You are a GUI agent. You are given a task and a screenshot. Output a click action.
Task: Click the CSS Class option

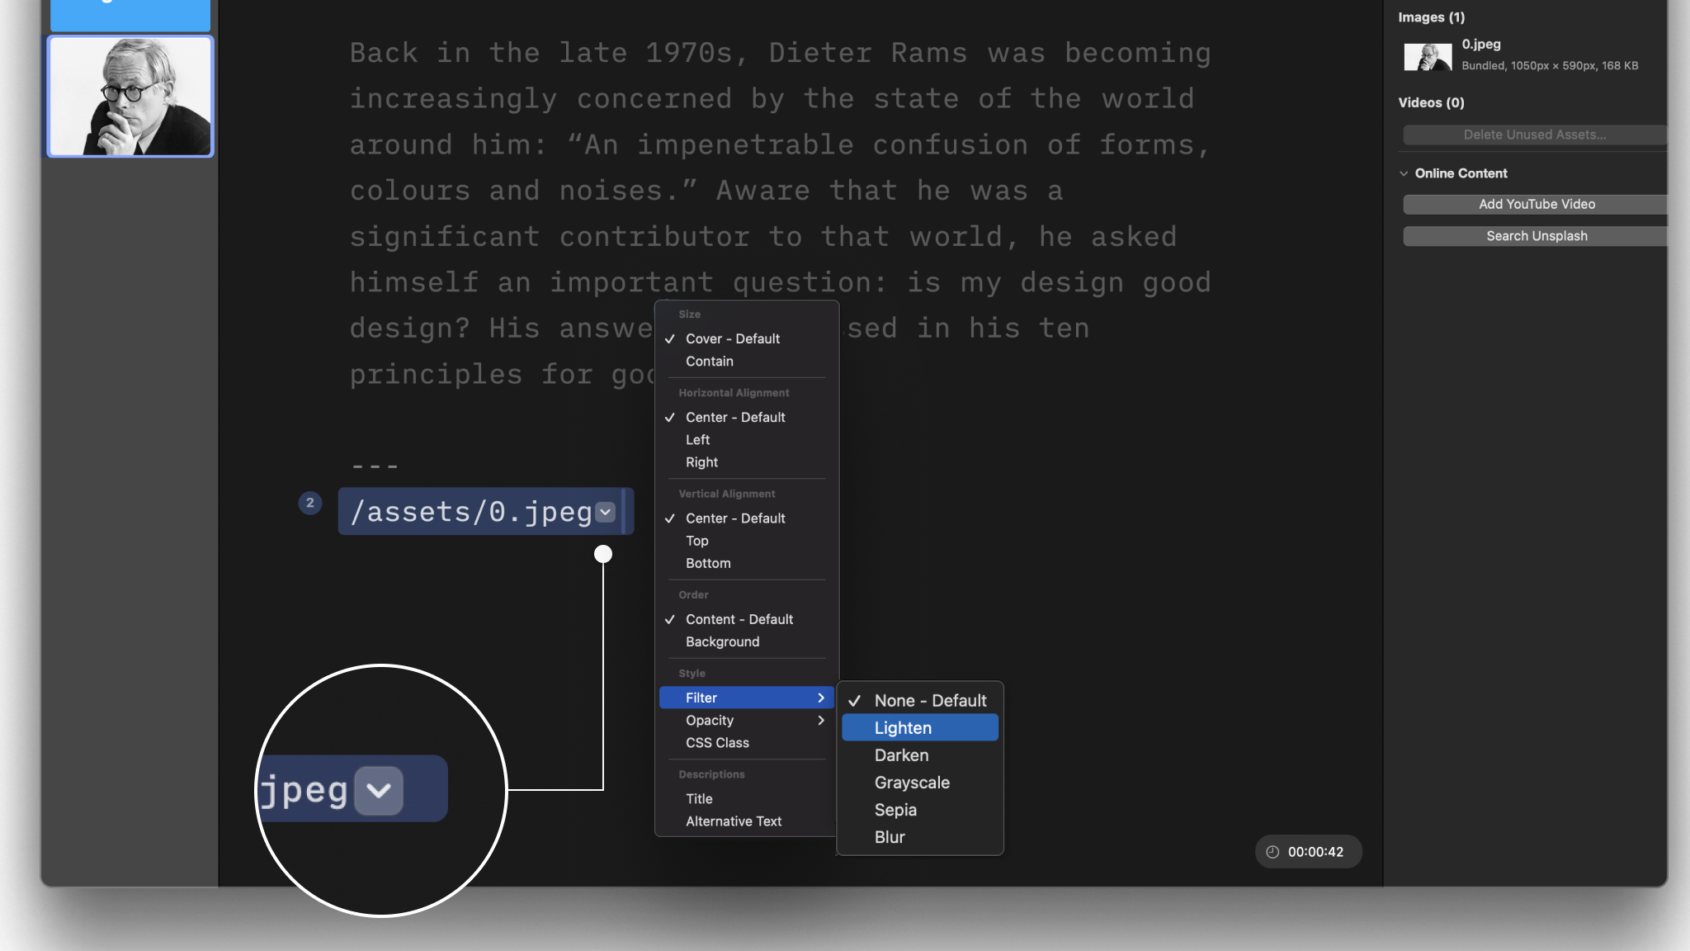(717, 743)
